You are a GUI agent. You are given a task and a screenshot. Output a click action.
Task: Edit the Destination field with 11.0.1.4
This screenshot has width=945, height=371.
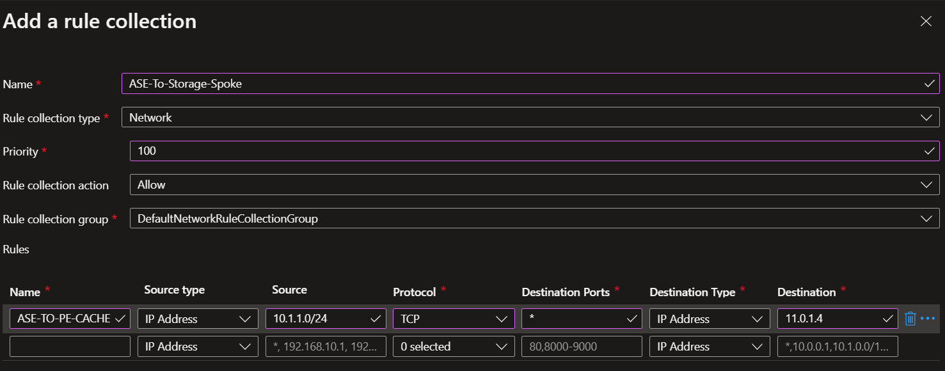tap(829, 319)
